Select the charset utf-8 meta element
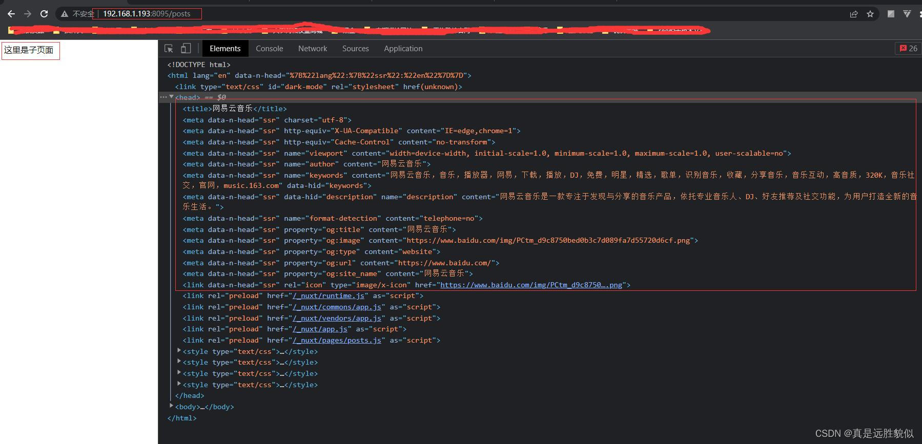The height and width of the screenshot is (444, 922). (x=267, y=120)
